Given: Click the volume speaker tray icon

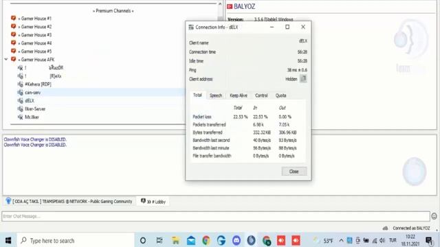Looking at the screenshot, I should (x=382, y=240).
